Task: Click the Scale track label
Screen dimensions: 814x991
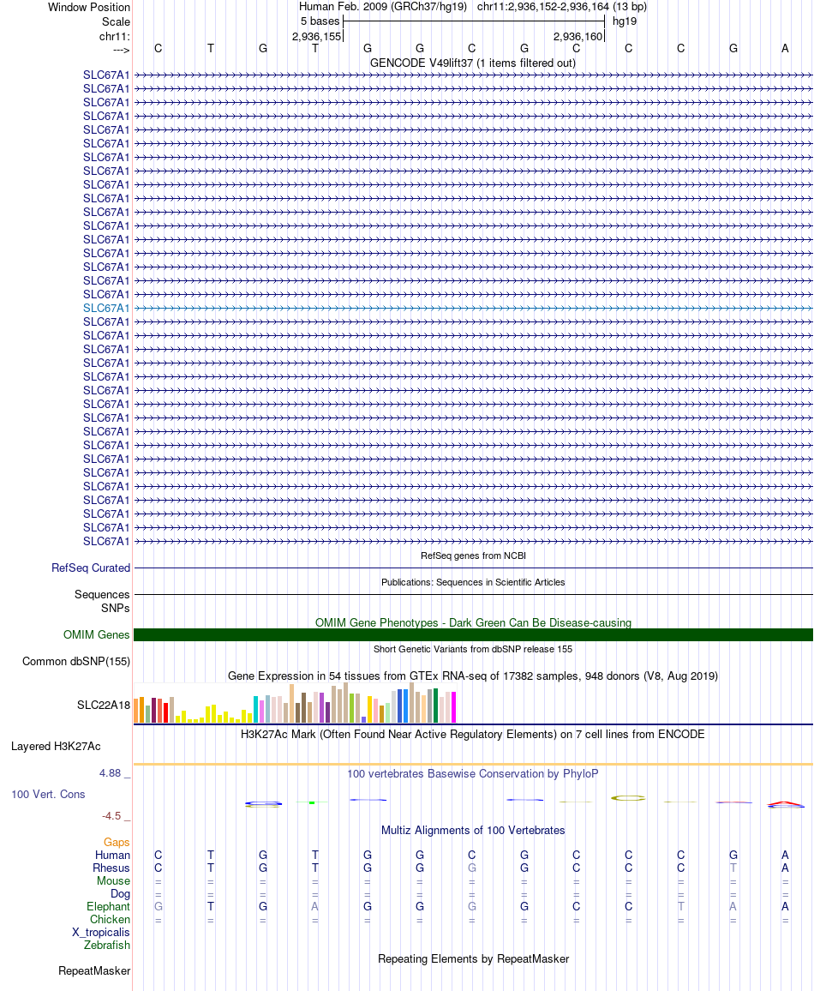Action: click(117, 21)
